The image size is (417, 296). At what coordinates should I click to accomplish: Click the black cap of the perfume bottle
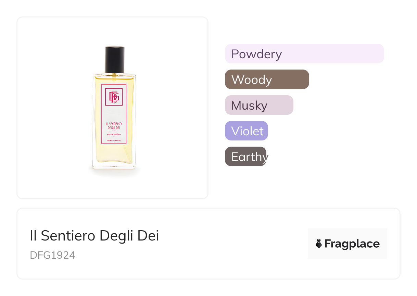point(115,59)
